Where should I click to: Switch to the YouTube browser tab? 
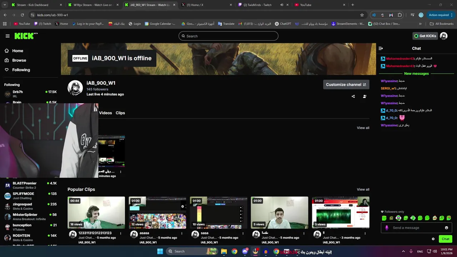(x=320, y=5)
